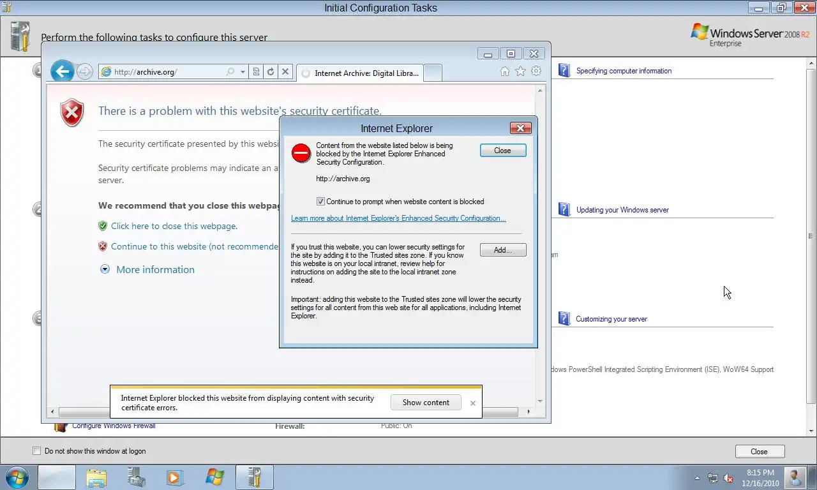Continue to this website (not recommended) link
This screenshot has width=817, height=490.
195,246
